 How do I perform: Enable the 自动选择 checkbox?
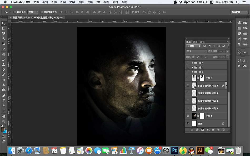[15, 12]
